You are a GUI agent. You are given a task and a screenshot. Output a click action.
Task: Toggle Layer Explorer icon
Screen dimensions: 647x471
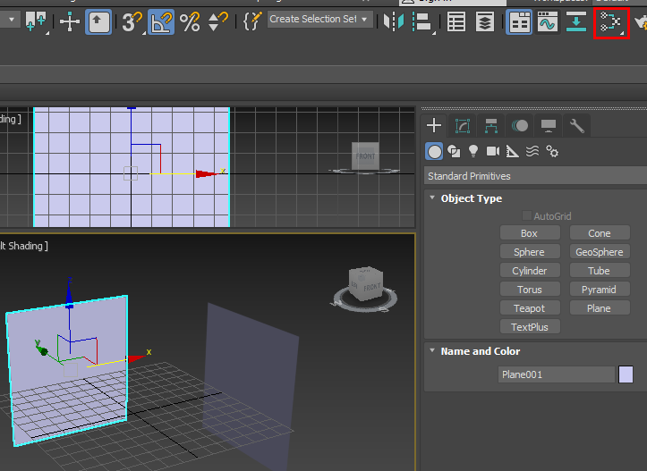pos(485,22)
